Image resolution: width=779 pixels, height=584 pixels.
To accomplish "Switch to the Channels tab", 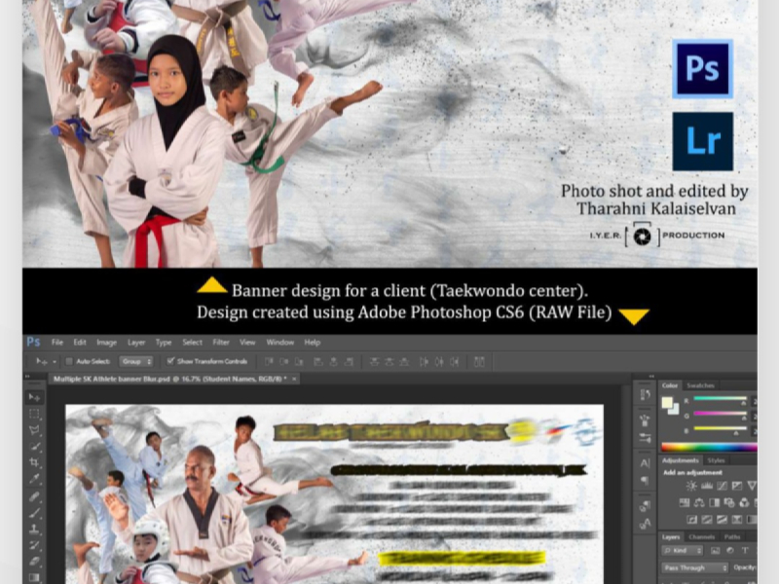I will coord(701,536).
